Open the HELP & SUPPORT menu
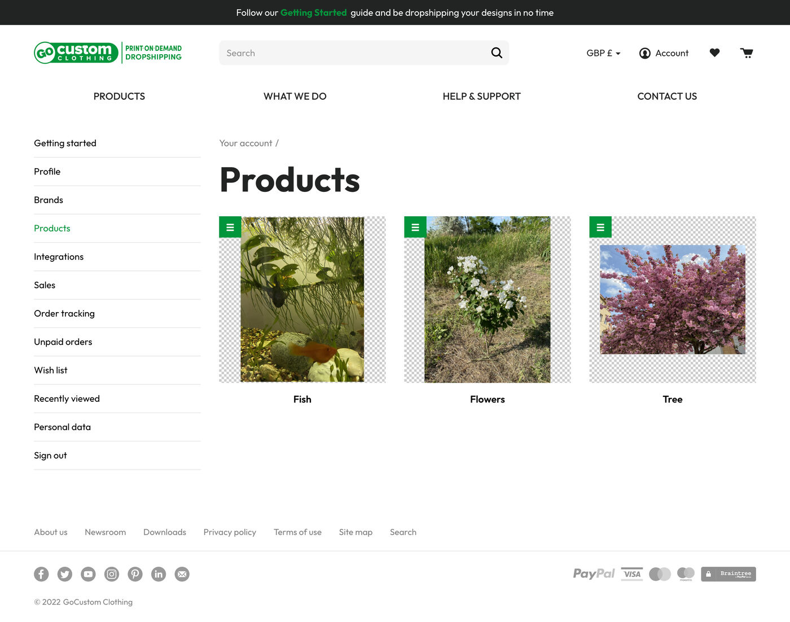Viewport: 790px width, 622px height. click(x=481, y=97)
